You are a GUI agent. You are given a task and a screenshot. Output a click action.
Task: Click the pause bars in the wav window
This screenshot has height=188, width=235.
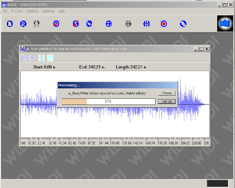[42, 58]
